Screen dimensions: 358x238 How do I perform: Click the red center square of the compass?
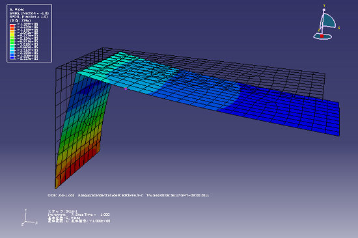coord(322,36)
